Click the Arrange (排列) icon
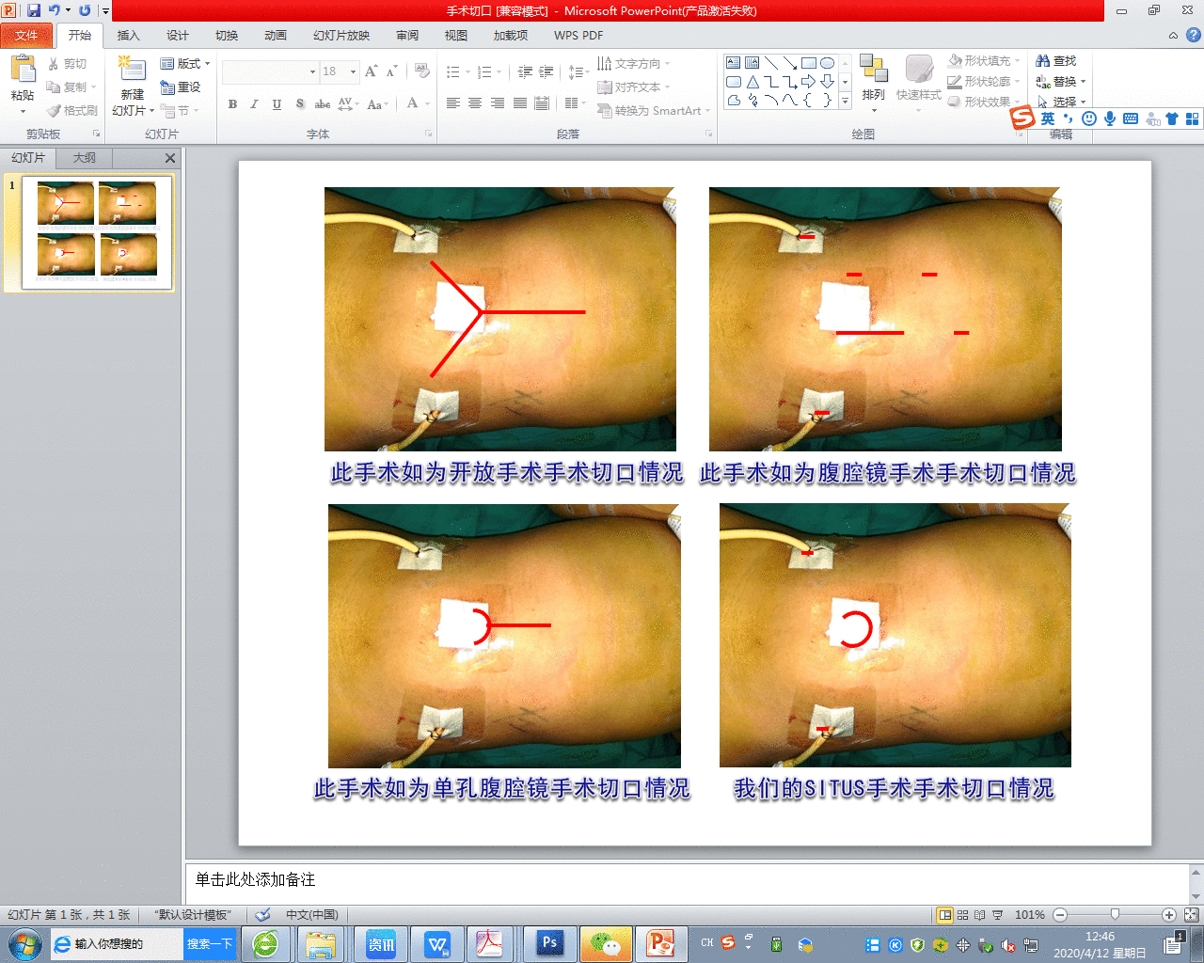 [874, 70]
